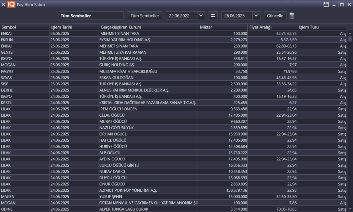The image size is (353, 212).
Task: Click KRİSTAL GIDA DAĞITIM VE PAZARLAMA cell
Action: [x=148, y=103]
